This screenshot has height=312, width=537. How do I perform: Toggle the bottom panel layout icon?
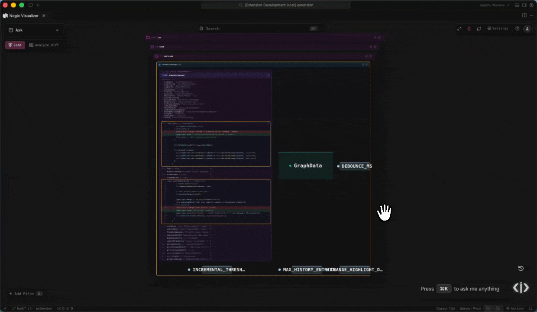[x=517, y=5]
